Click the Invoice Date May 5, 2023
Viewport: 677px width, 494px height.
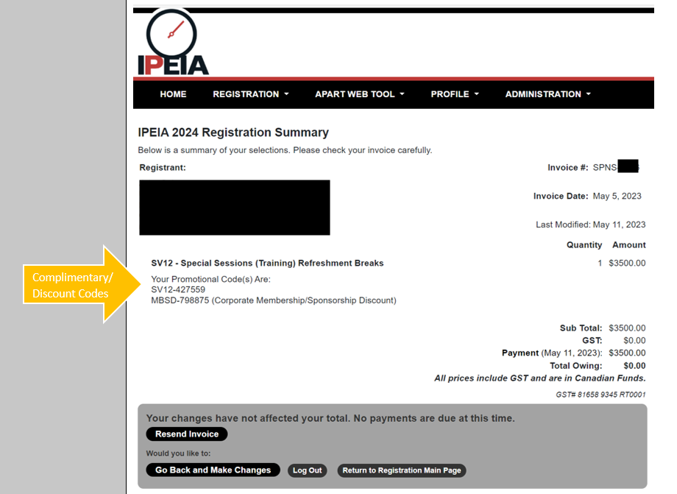(x=617, y=197)
